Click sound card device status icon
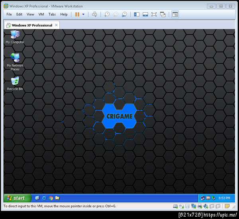This screenshot has width=239, height=219. click(206, 206)
